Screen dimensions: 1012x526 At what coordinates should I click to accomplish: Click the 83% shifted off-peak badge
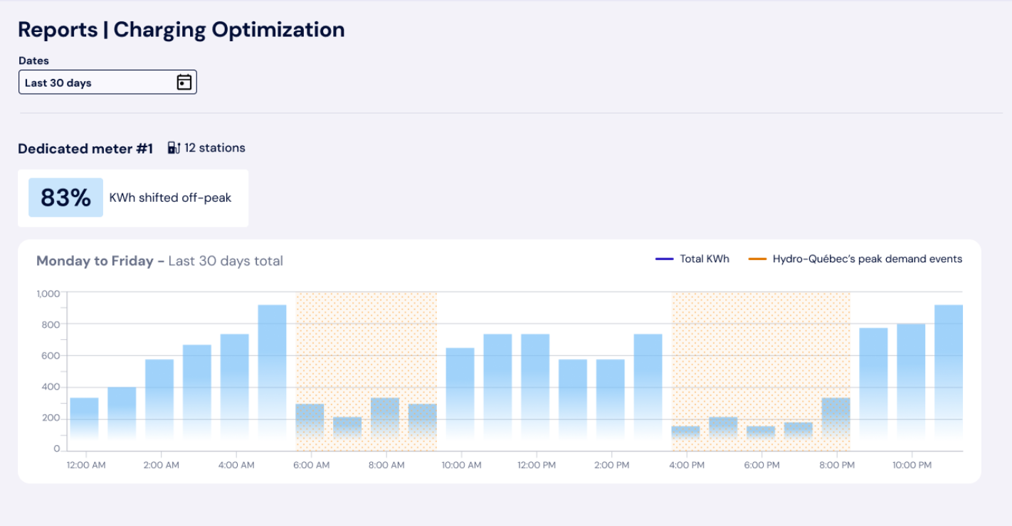click(x=65, y=198)
